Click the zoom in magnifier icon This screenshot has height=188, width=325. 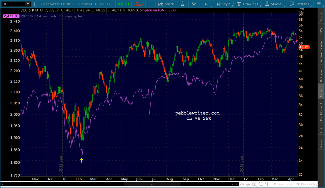click(x=255, y=184)
